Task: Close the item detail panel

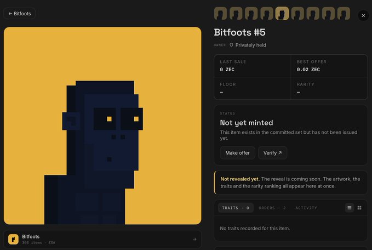Action: pyautogui.click(x=363, y=15)
